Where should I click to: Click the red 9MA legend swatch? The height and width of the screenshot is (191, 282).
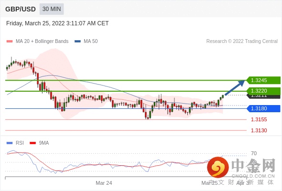(x=33, y=143)
